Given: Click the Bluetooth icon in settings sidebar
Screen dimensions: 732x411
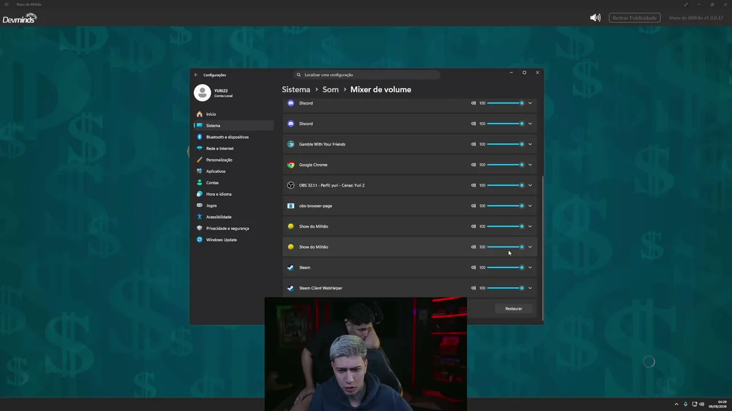Looking at the screenshot, I should pyautogui.click(x=200, y=137).
